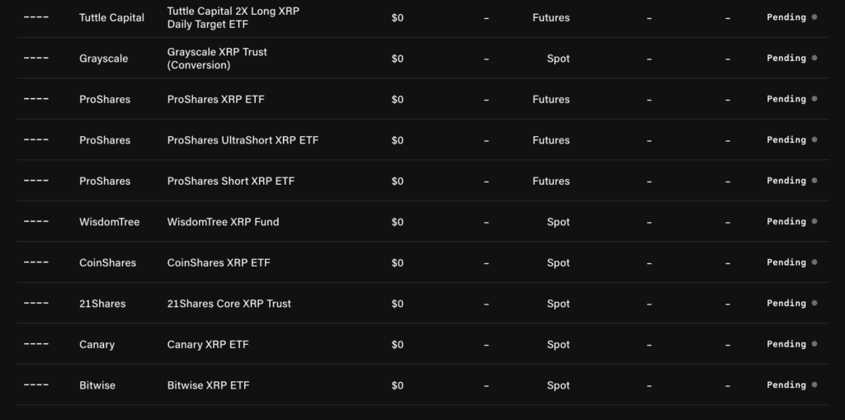Click the status dot in the CoinShares row
Viewport: 845px width, 420px height.
click(x=814, y=262)
